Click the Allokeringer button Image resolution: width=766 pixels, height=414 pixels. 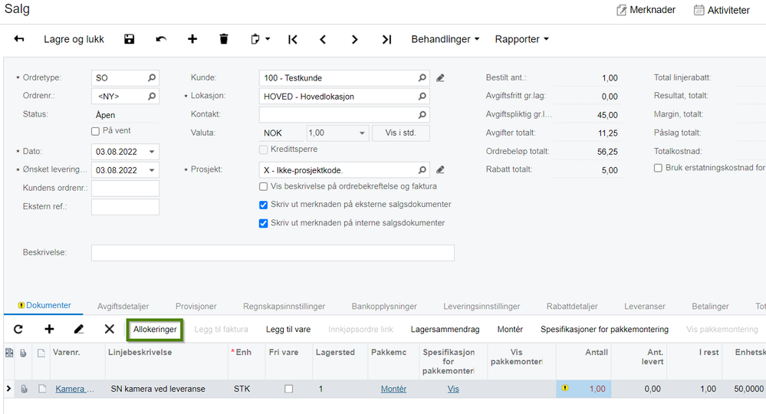pyautogui.click(x=155, y=330)
